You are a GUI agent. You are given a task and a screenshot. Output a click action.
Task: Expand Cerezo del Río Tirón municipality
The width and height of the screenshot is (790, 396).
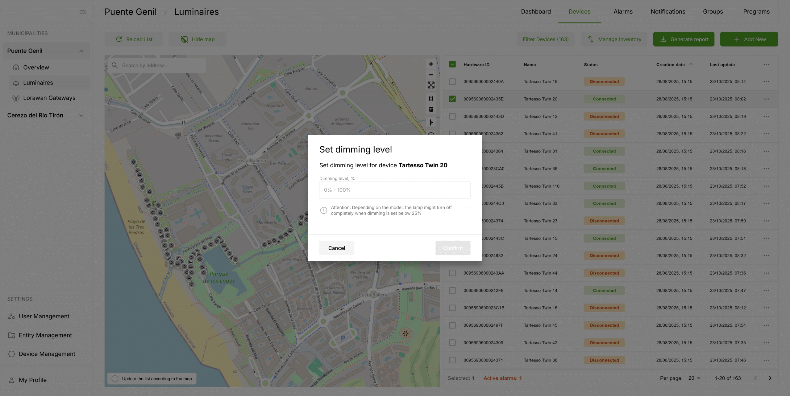81,116
